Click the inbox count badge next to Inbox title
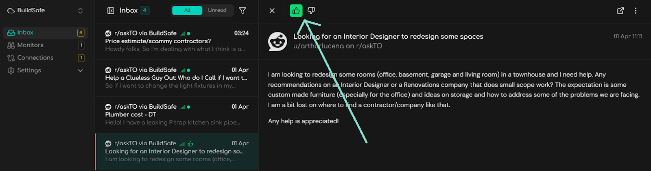The image size is (651, 171). (144, 10)
